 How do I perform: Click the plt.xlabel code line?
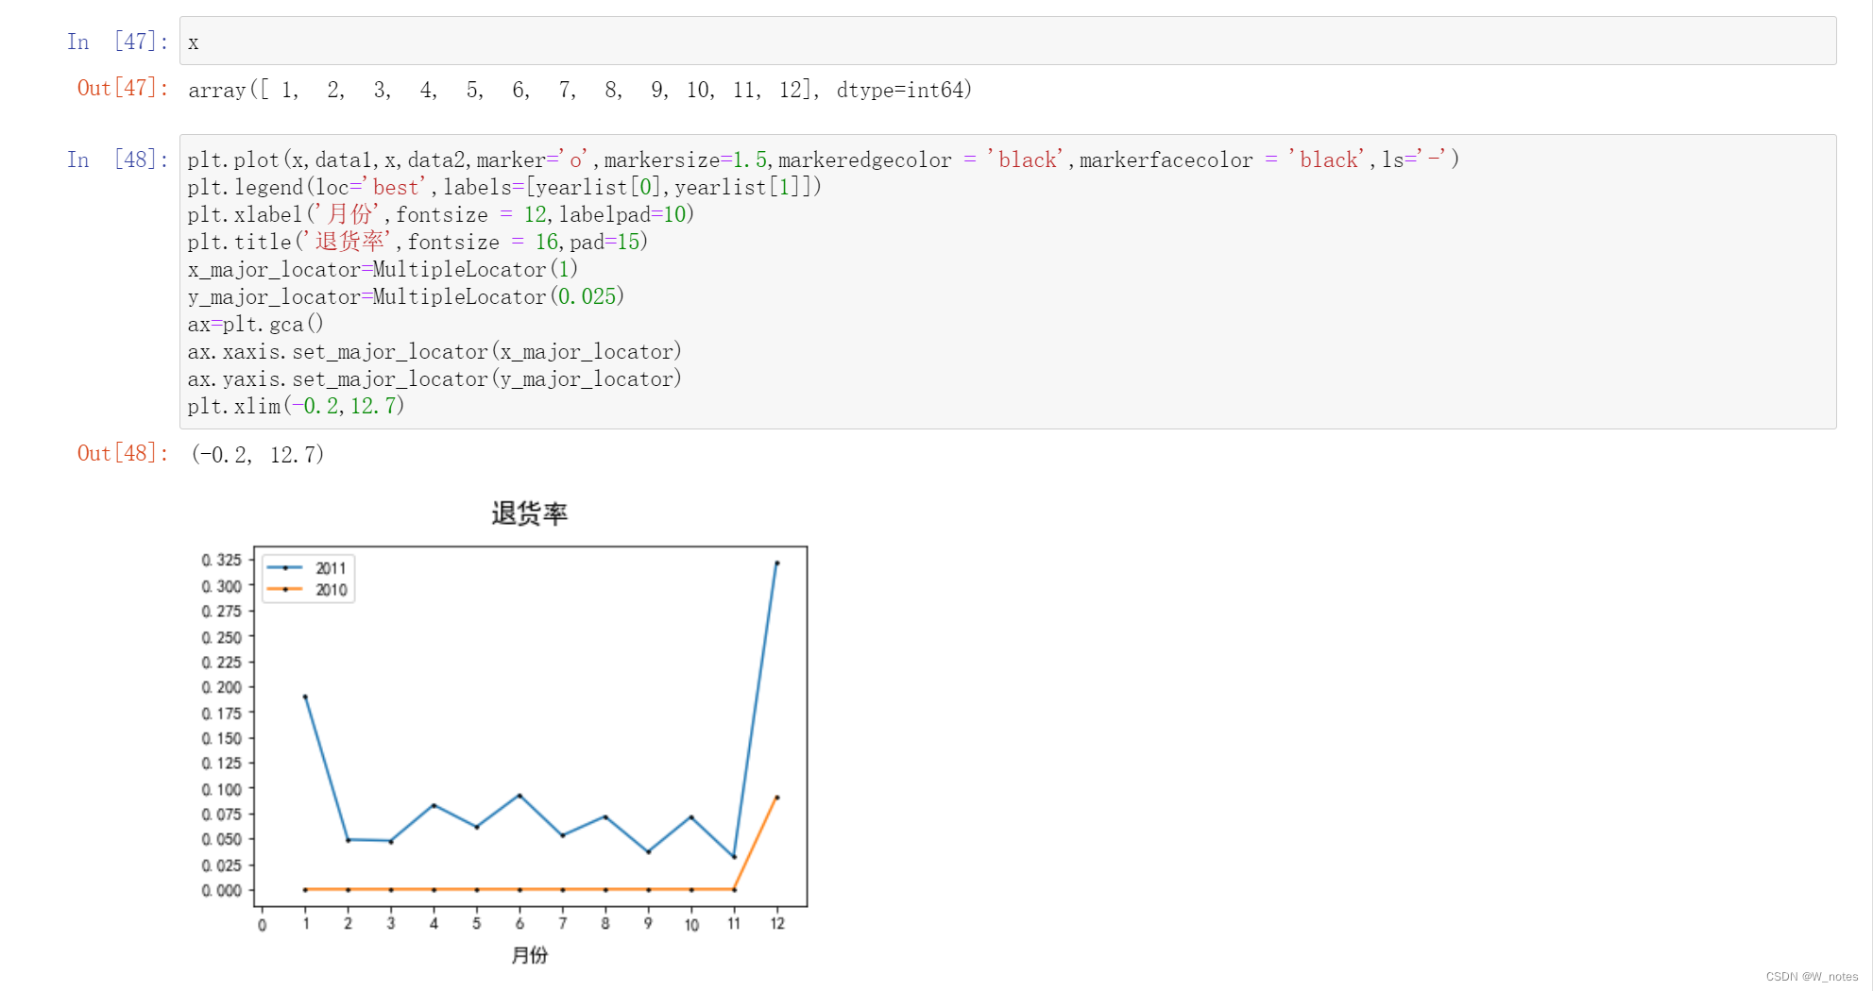(x=440, y=214)
